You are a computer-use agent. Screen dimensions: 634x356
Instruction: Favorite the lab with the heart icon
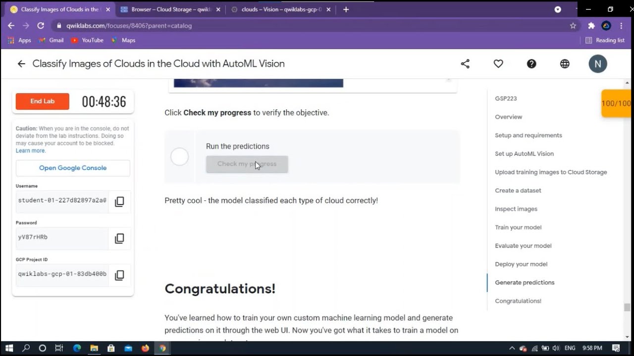pos(498,64)
